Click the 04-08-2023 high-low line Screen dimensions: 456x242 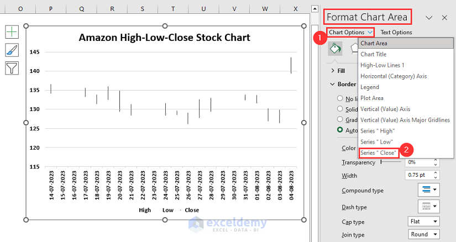[291, 65]
